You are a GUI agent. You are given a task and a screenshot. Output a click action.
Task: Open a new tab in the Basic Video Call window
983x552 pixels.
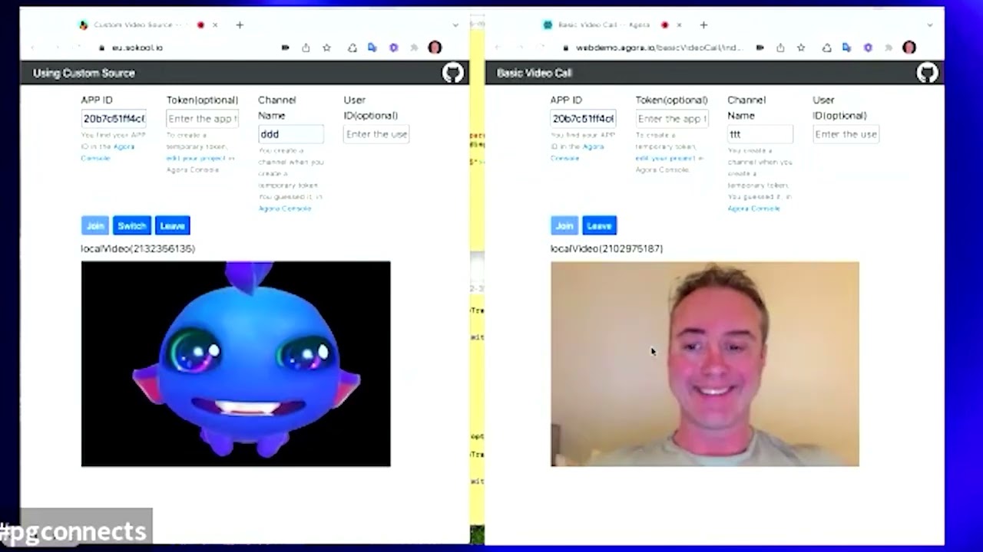[x=703, y=25]
